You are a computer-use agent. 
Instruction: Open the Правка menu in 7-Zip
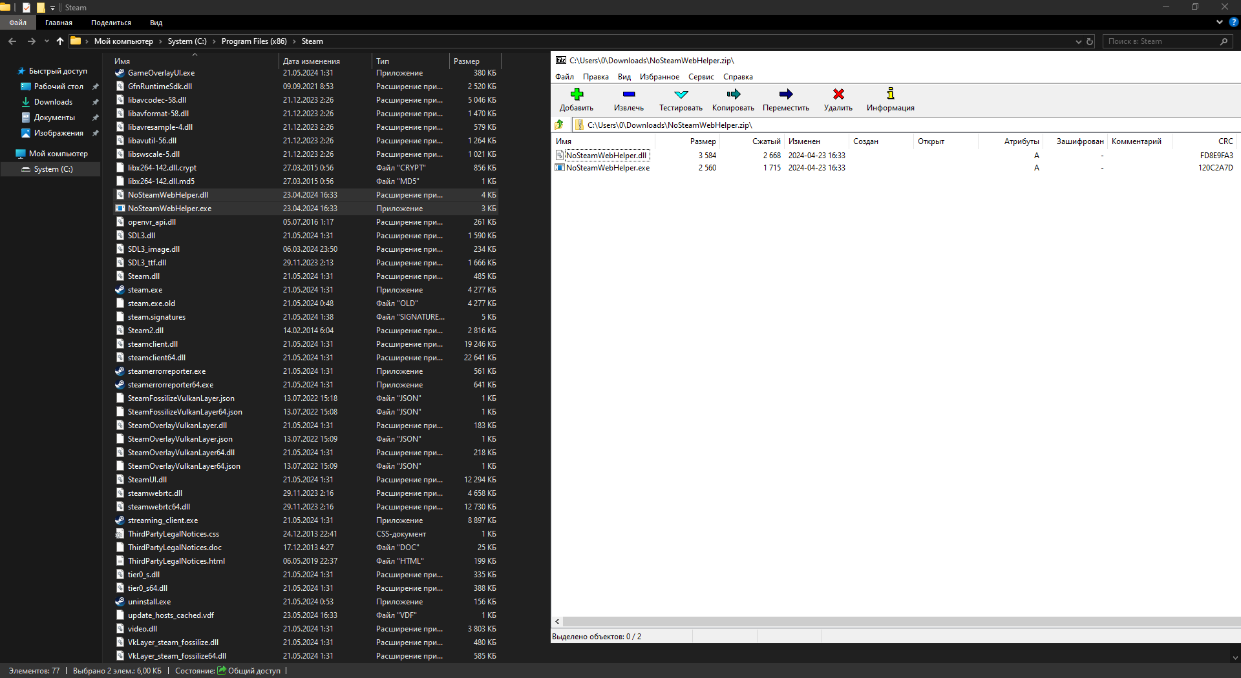[595, 77]
